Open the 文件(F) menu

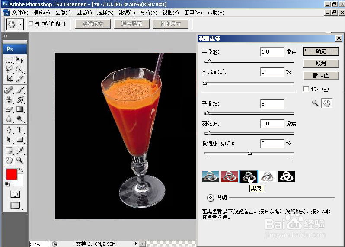pyautogui.click(x=20, y=13)
